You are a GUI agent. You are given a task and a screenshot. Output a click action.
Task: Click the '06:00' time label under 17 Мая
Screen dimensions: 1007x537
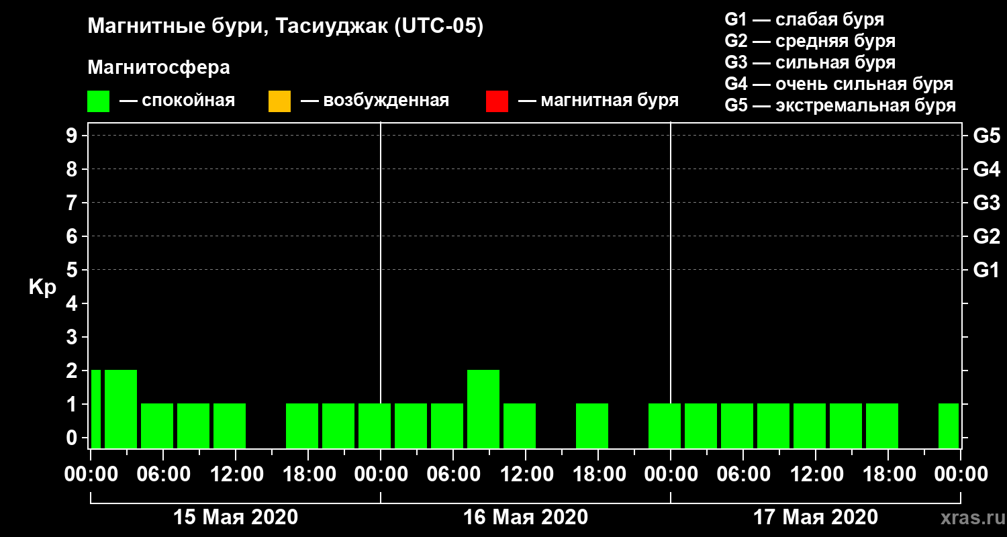click(x=743, y=475)
